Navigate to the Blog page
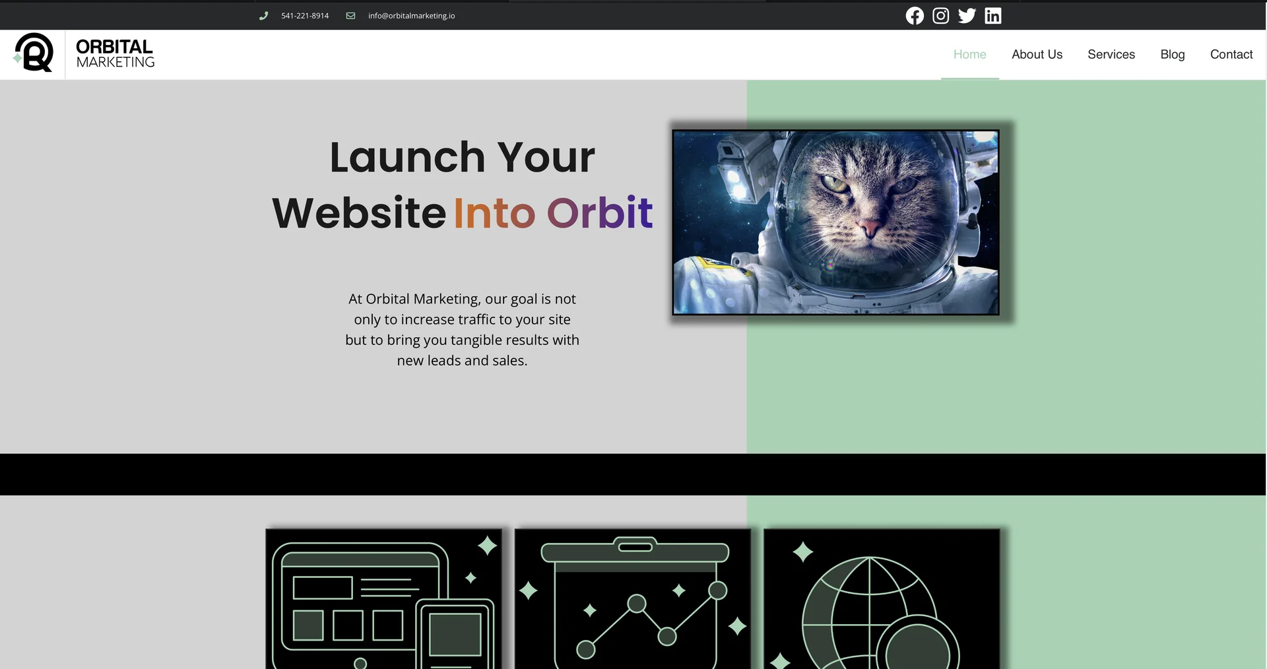 click(x=1173, y=54)
